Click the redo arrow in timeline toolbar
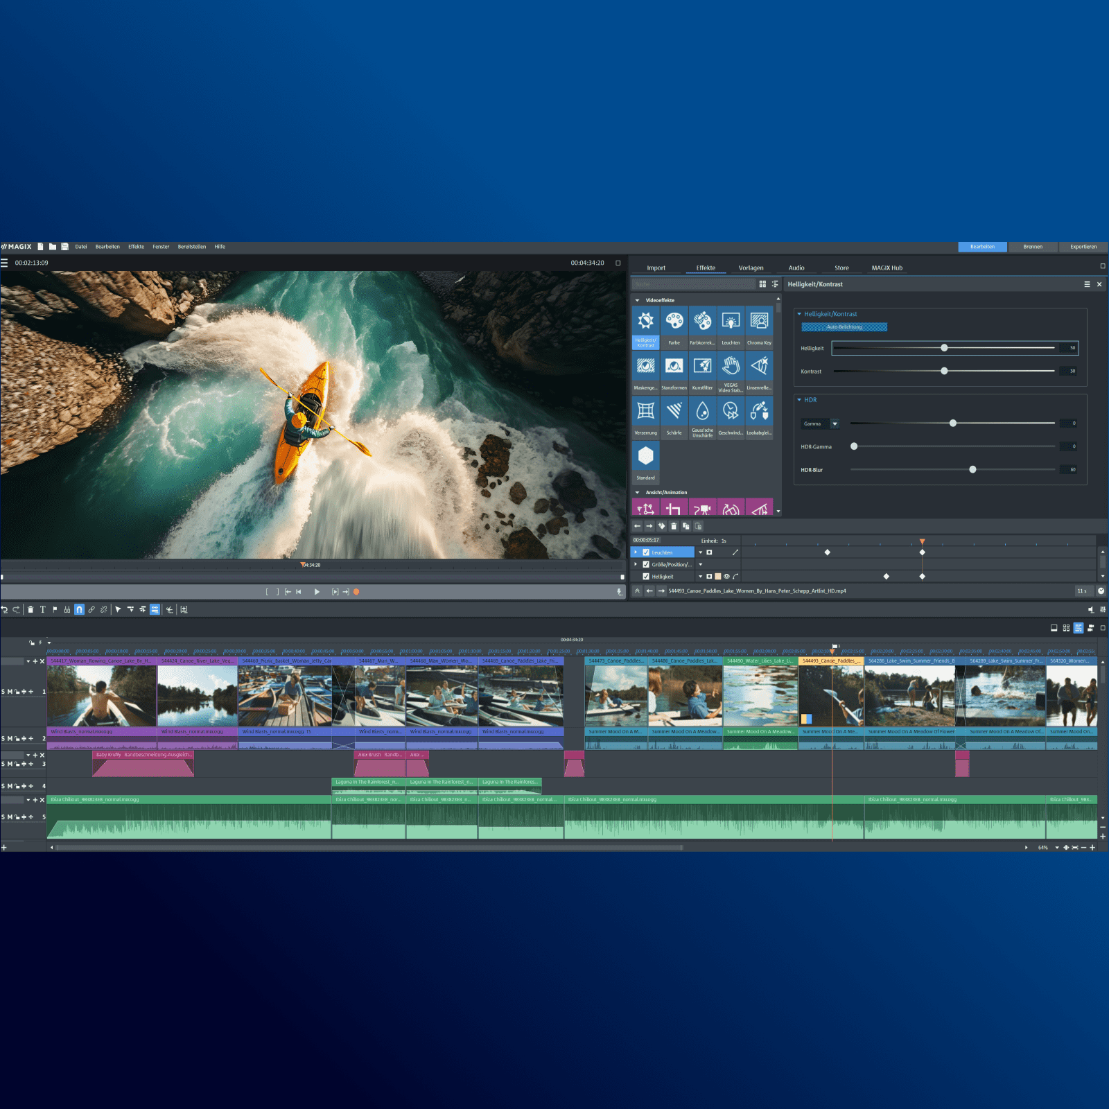Viewport: 1109px width, 1109px height. (x=16, y=609)
